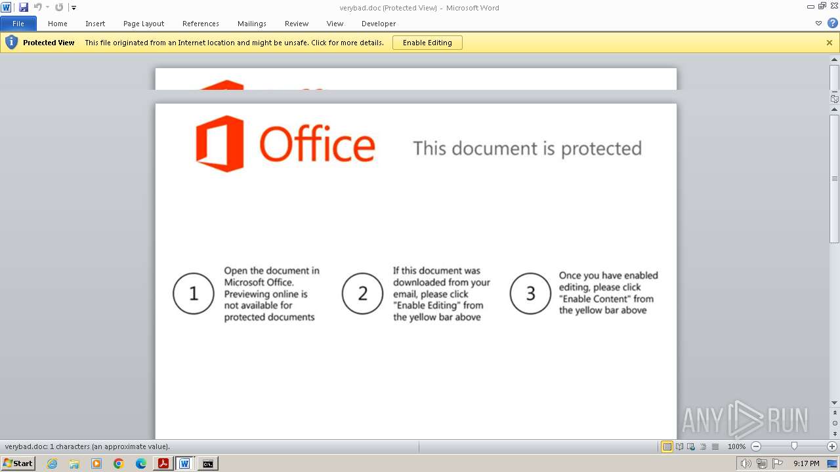840x472 pixels.
Task: Switch to Command Prompt taskbar window
Action: pyautogui.click(x=207, y=463)
